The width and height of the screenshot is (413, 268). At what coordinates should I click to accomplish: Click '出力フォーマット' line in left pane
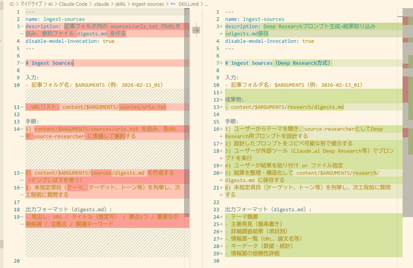[x=69, y=210]
